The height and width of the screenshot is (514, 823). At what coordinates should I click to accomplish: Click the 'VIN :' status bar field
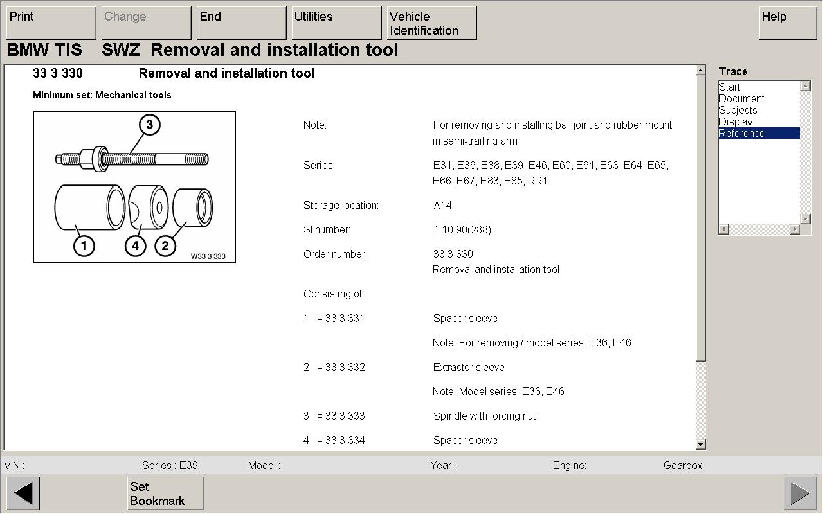click(x=15, y=465)
